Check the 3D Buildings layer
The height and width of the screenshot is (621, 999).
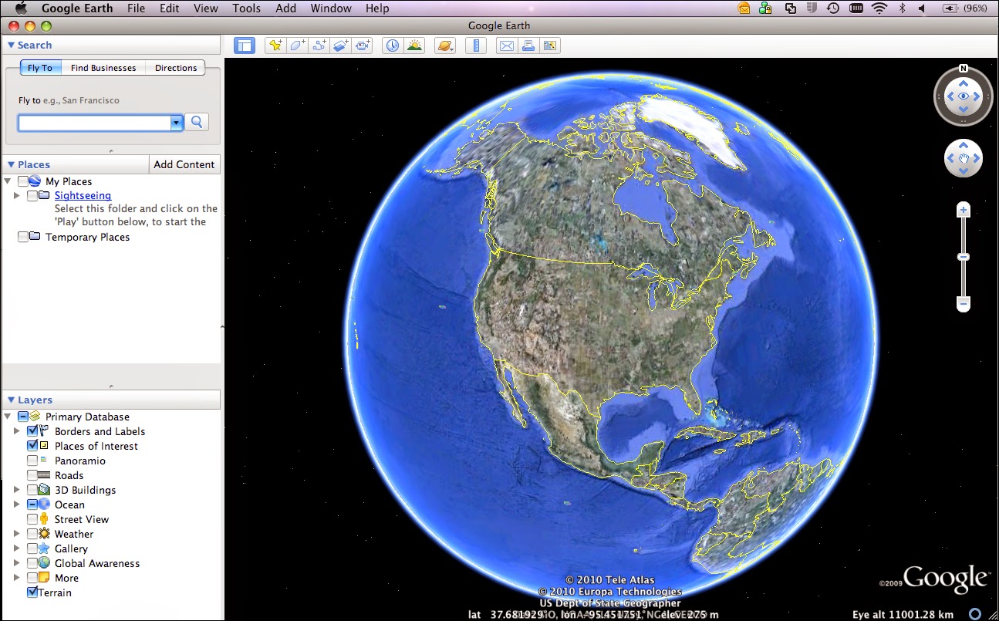pos(34,489)
